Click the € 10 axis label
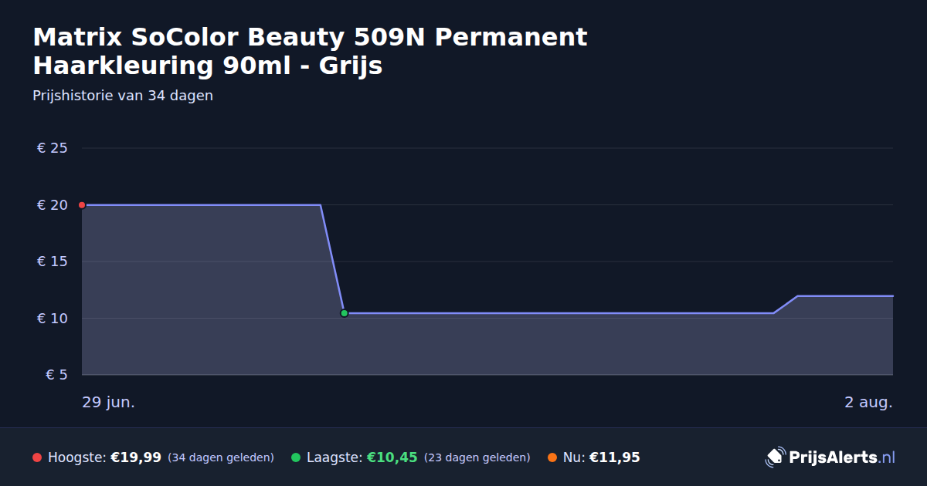927x486 pixels. pos(53,319)
